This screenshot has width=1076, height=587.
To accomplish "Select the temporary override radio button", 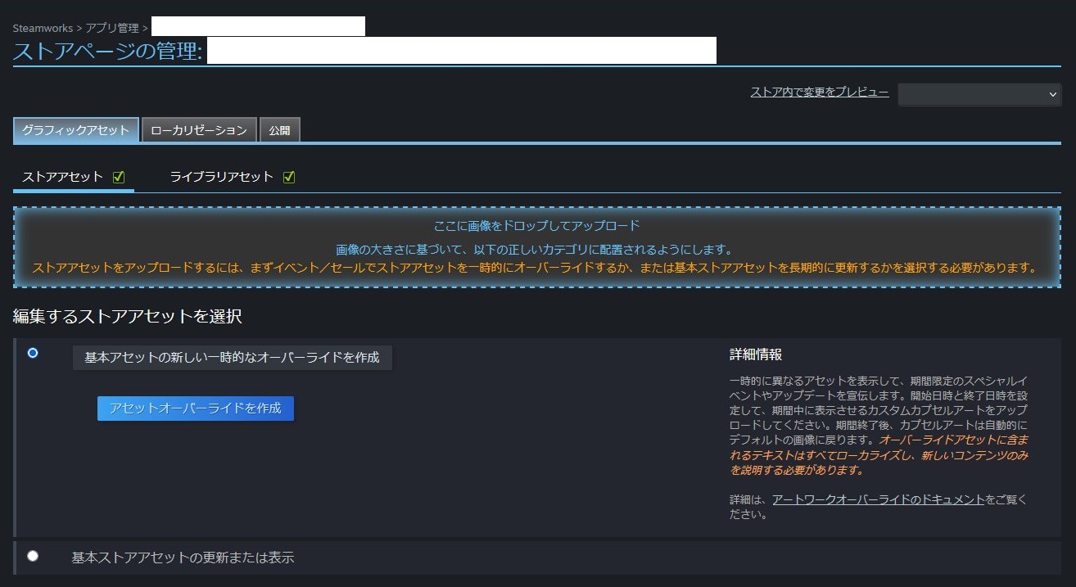I will coord(33,353).
